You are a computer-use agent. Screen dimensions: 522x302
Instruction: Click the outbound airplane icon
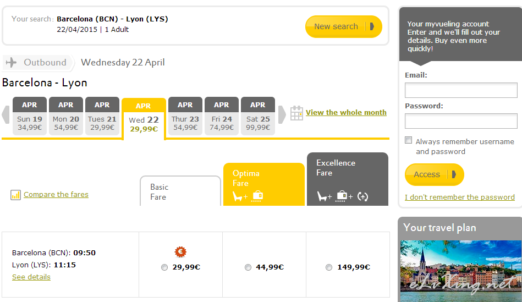pos(11,63)
